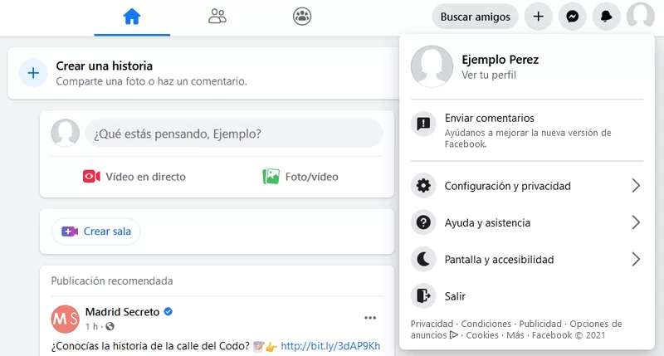The image size is (664, 356).
Task: Click the Crear sala camera icon
Action: pos(70,232)
